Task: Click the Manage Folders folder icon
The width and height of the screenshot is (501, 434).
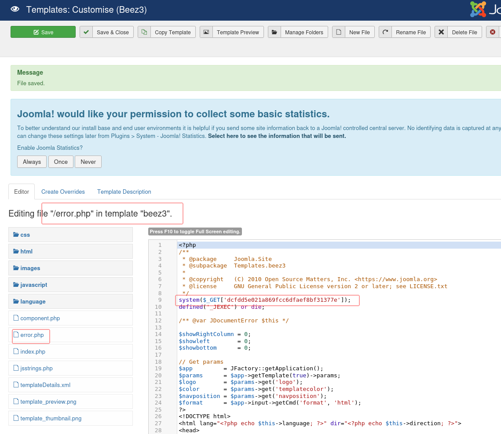Action: pos(274,32)
